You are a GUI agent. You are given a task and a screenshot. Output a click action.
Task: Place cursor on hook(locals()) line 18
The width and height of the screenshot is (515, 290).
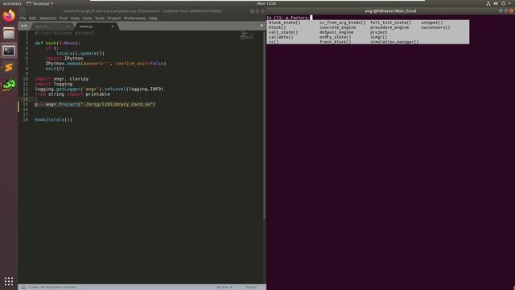pos(53,120)
